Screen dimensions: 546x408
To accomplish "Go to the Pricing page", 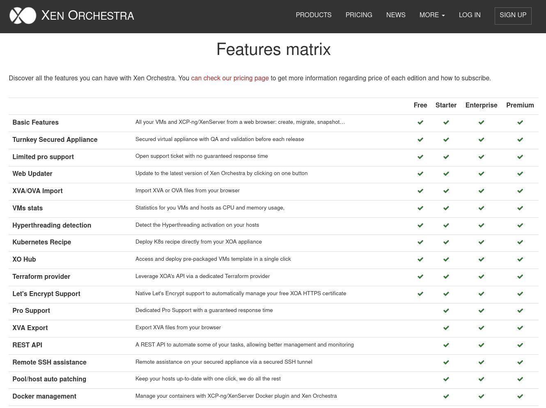I will [x=359, y=15].
